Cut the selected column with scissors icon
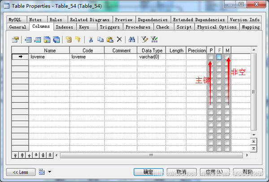Image resolution: width=269 pixels, height=182 pixels. 91,40
